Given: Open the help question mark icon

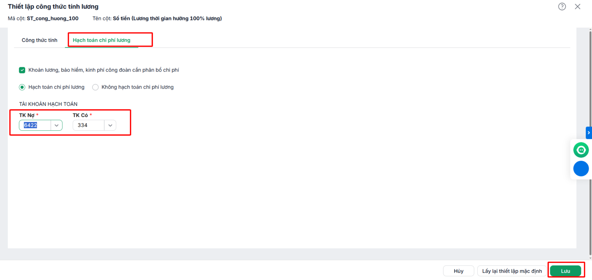Looking at the screenshot, I should click(x=562, y=7).
